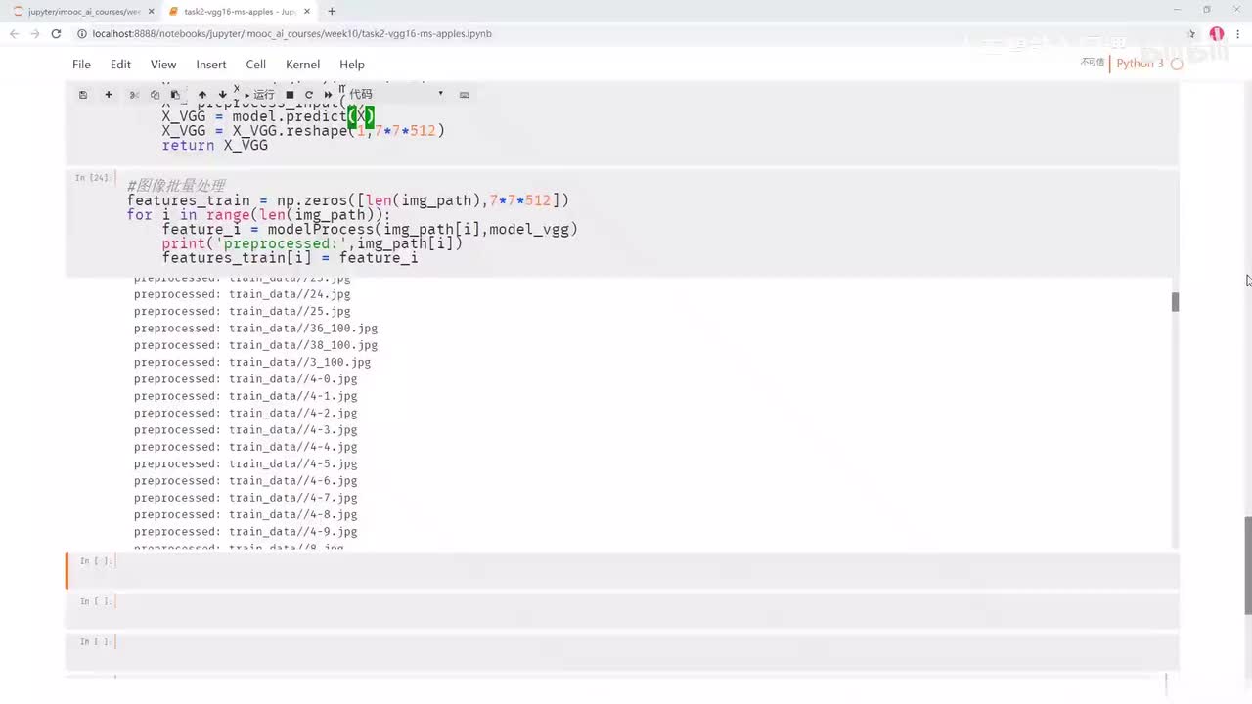
Task: Click output line 'train_data//4-3.jpg'
Action: (246, 430)
